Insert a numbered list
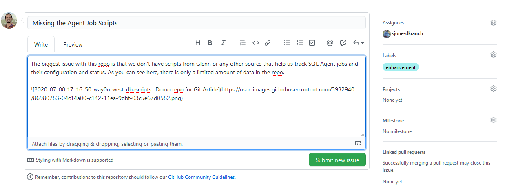 pyautogui.click(x=300, y=43)
